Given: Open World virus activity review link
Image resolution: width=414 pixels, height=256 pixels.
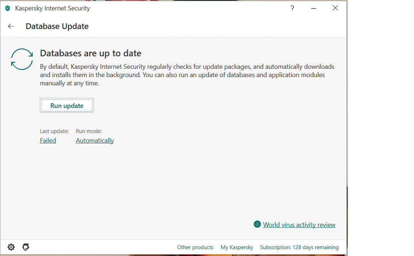Looking at the screenshot, I should point(299,225).
